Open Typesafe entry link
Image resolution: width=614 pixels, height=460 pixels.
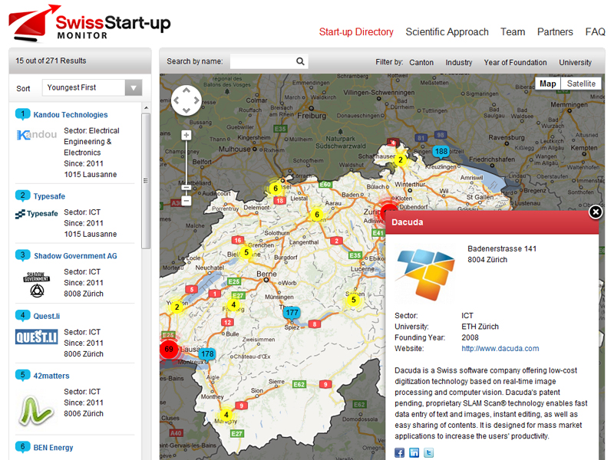click(49, 196)
